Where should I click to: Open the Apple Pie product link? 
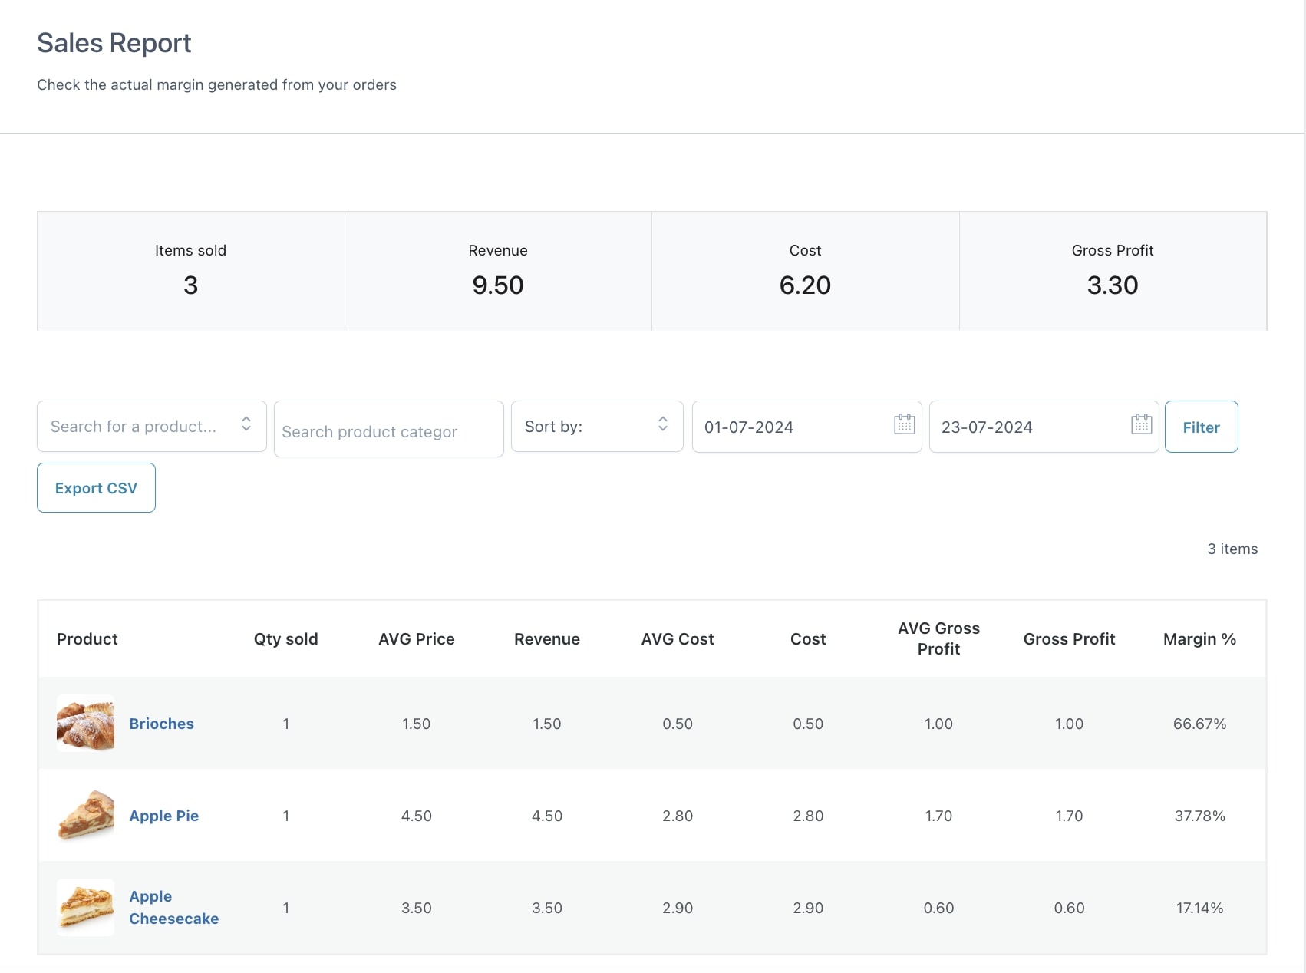163,816
